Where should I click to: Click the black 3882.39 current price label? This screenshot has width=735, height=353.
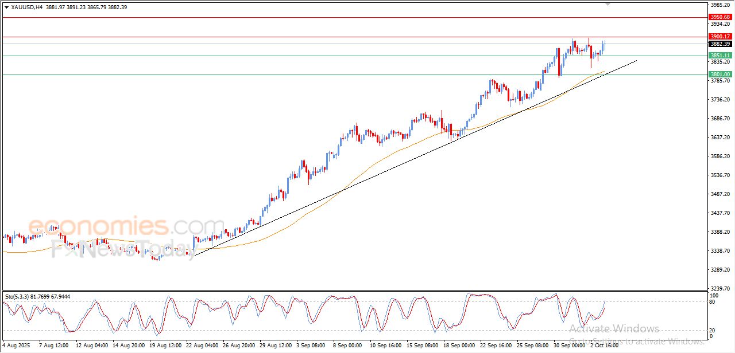tap(719, 44)
